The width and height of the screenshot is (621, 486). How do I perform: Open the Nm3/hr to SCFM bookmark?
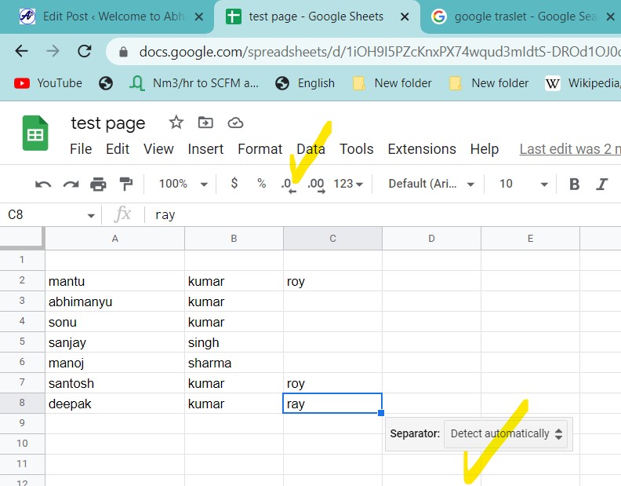point(194,83)
